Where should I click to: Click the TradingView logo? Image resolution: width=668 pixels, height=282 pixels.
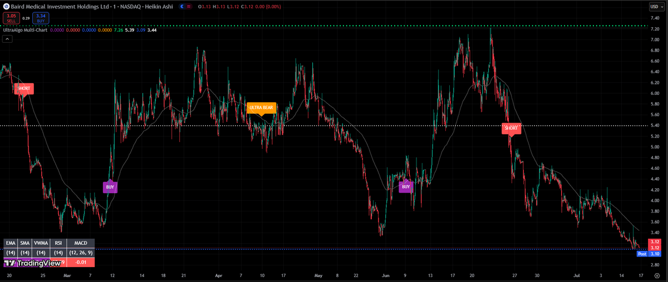32,263
